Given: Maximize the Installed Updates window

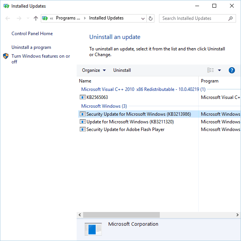Looking at the screenshot, I should pyautogui.click(x=214, y=6).
